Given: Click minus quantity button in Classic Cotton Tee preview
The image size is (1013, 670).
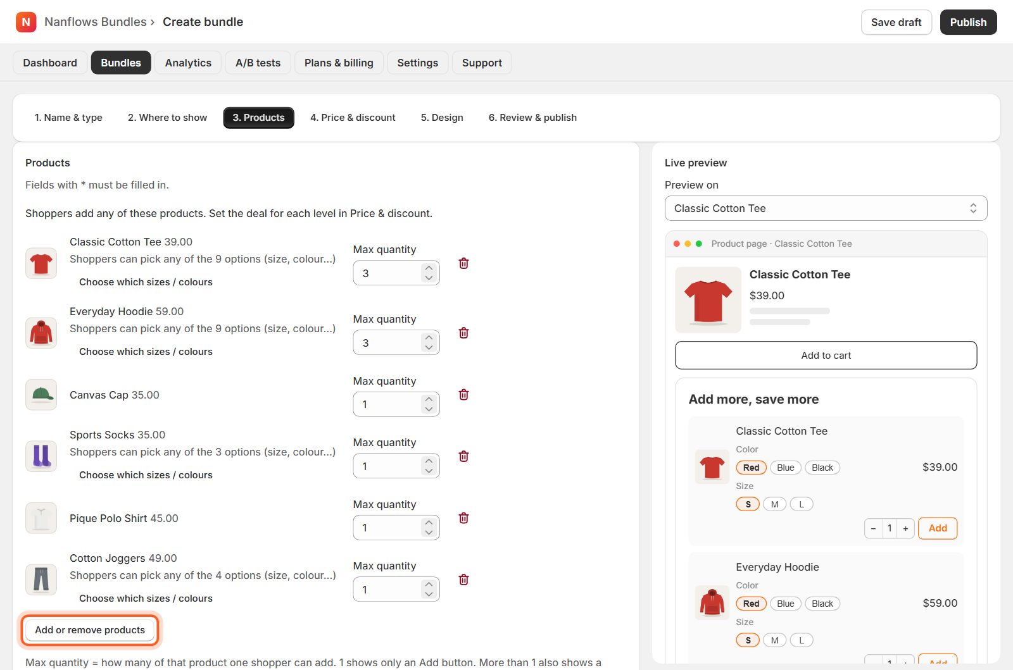Looking at the screenshot, I should tap(873, 528).
